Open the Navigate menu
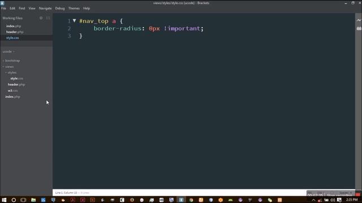Image resolution: width=362 pixels, height=203 pixels. tap(45, 8)
